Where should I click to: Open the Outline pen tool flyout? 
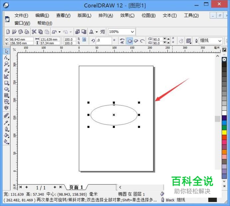coord(6,129)
